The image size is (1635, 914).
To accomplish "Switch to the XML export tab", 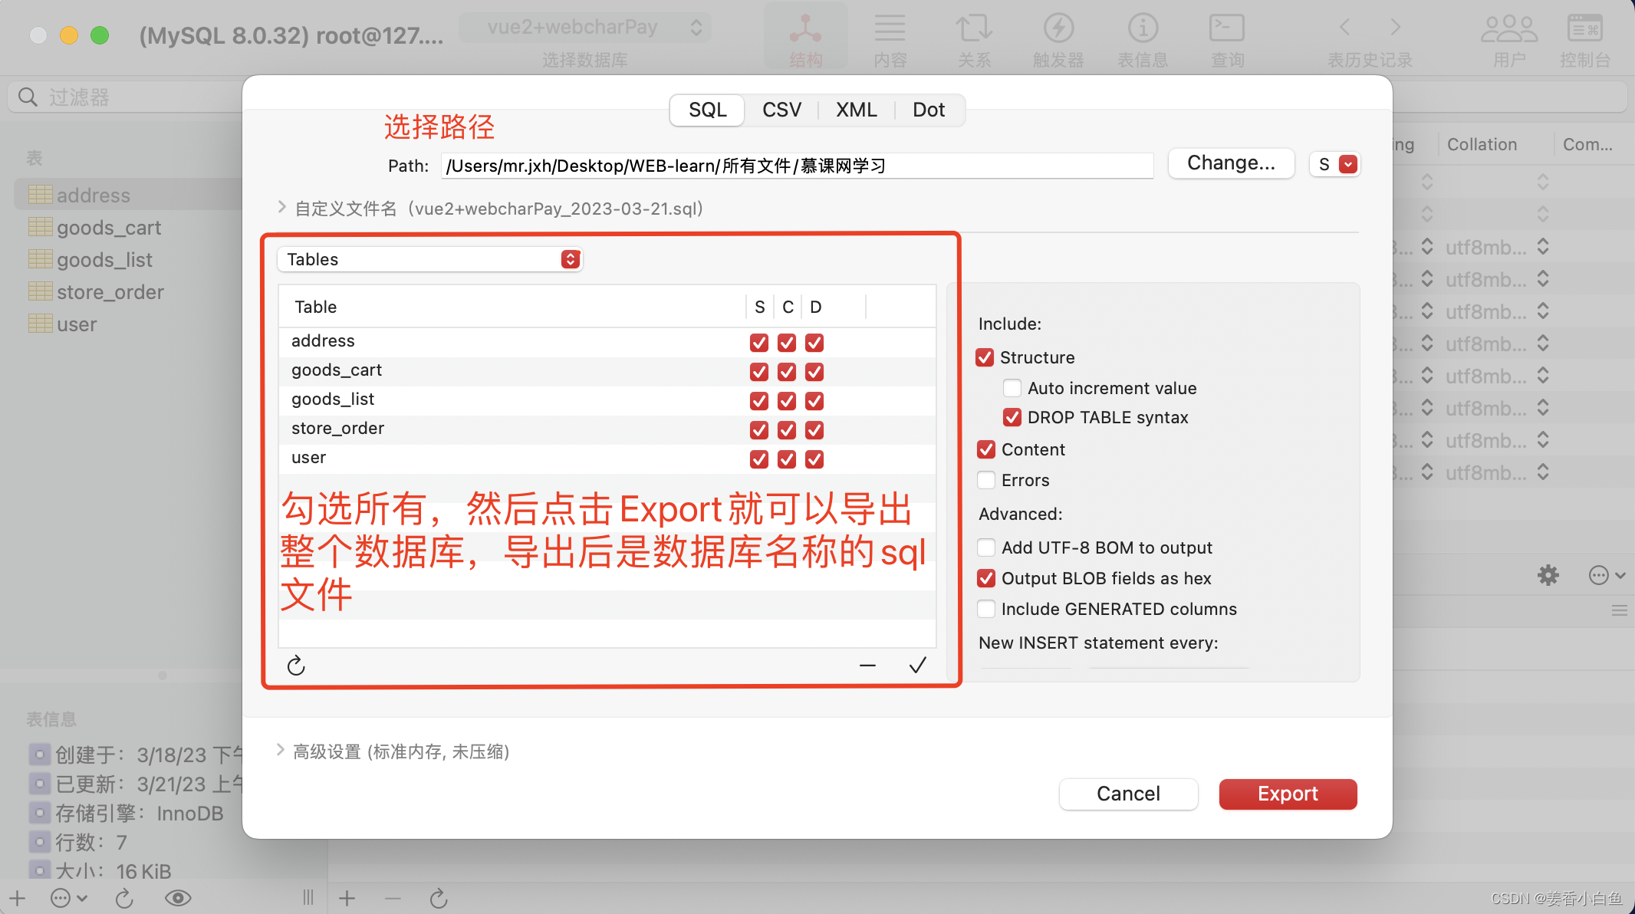I will [856, 110].
